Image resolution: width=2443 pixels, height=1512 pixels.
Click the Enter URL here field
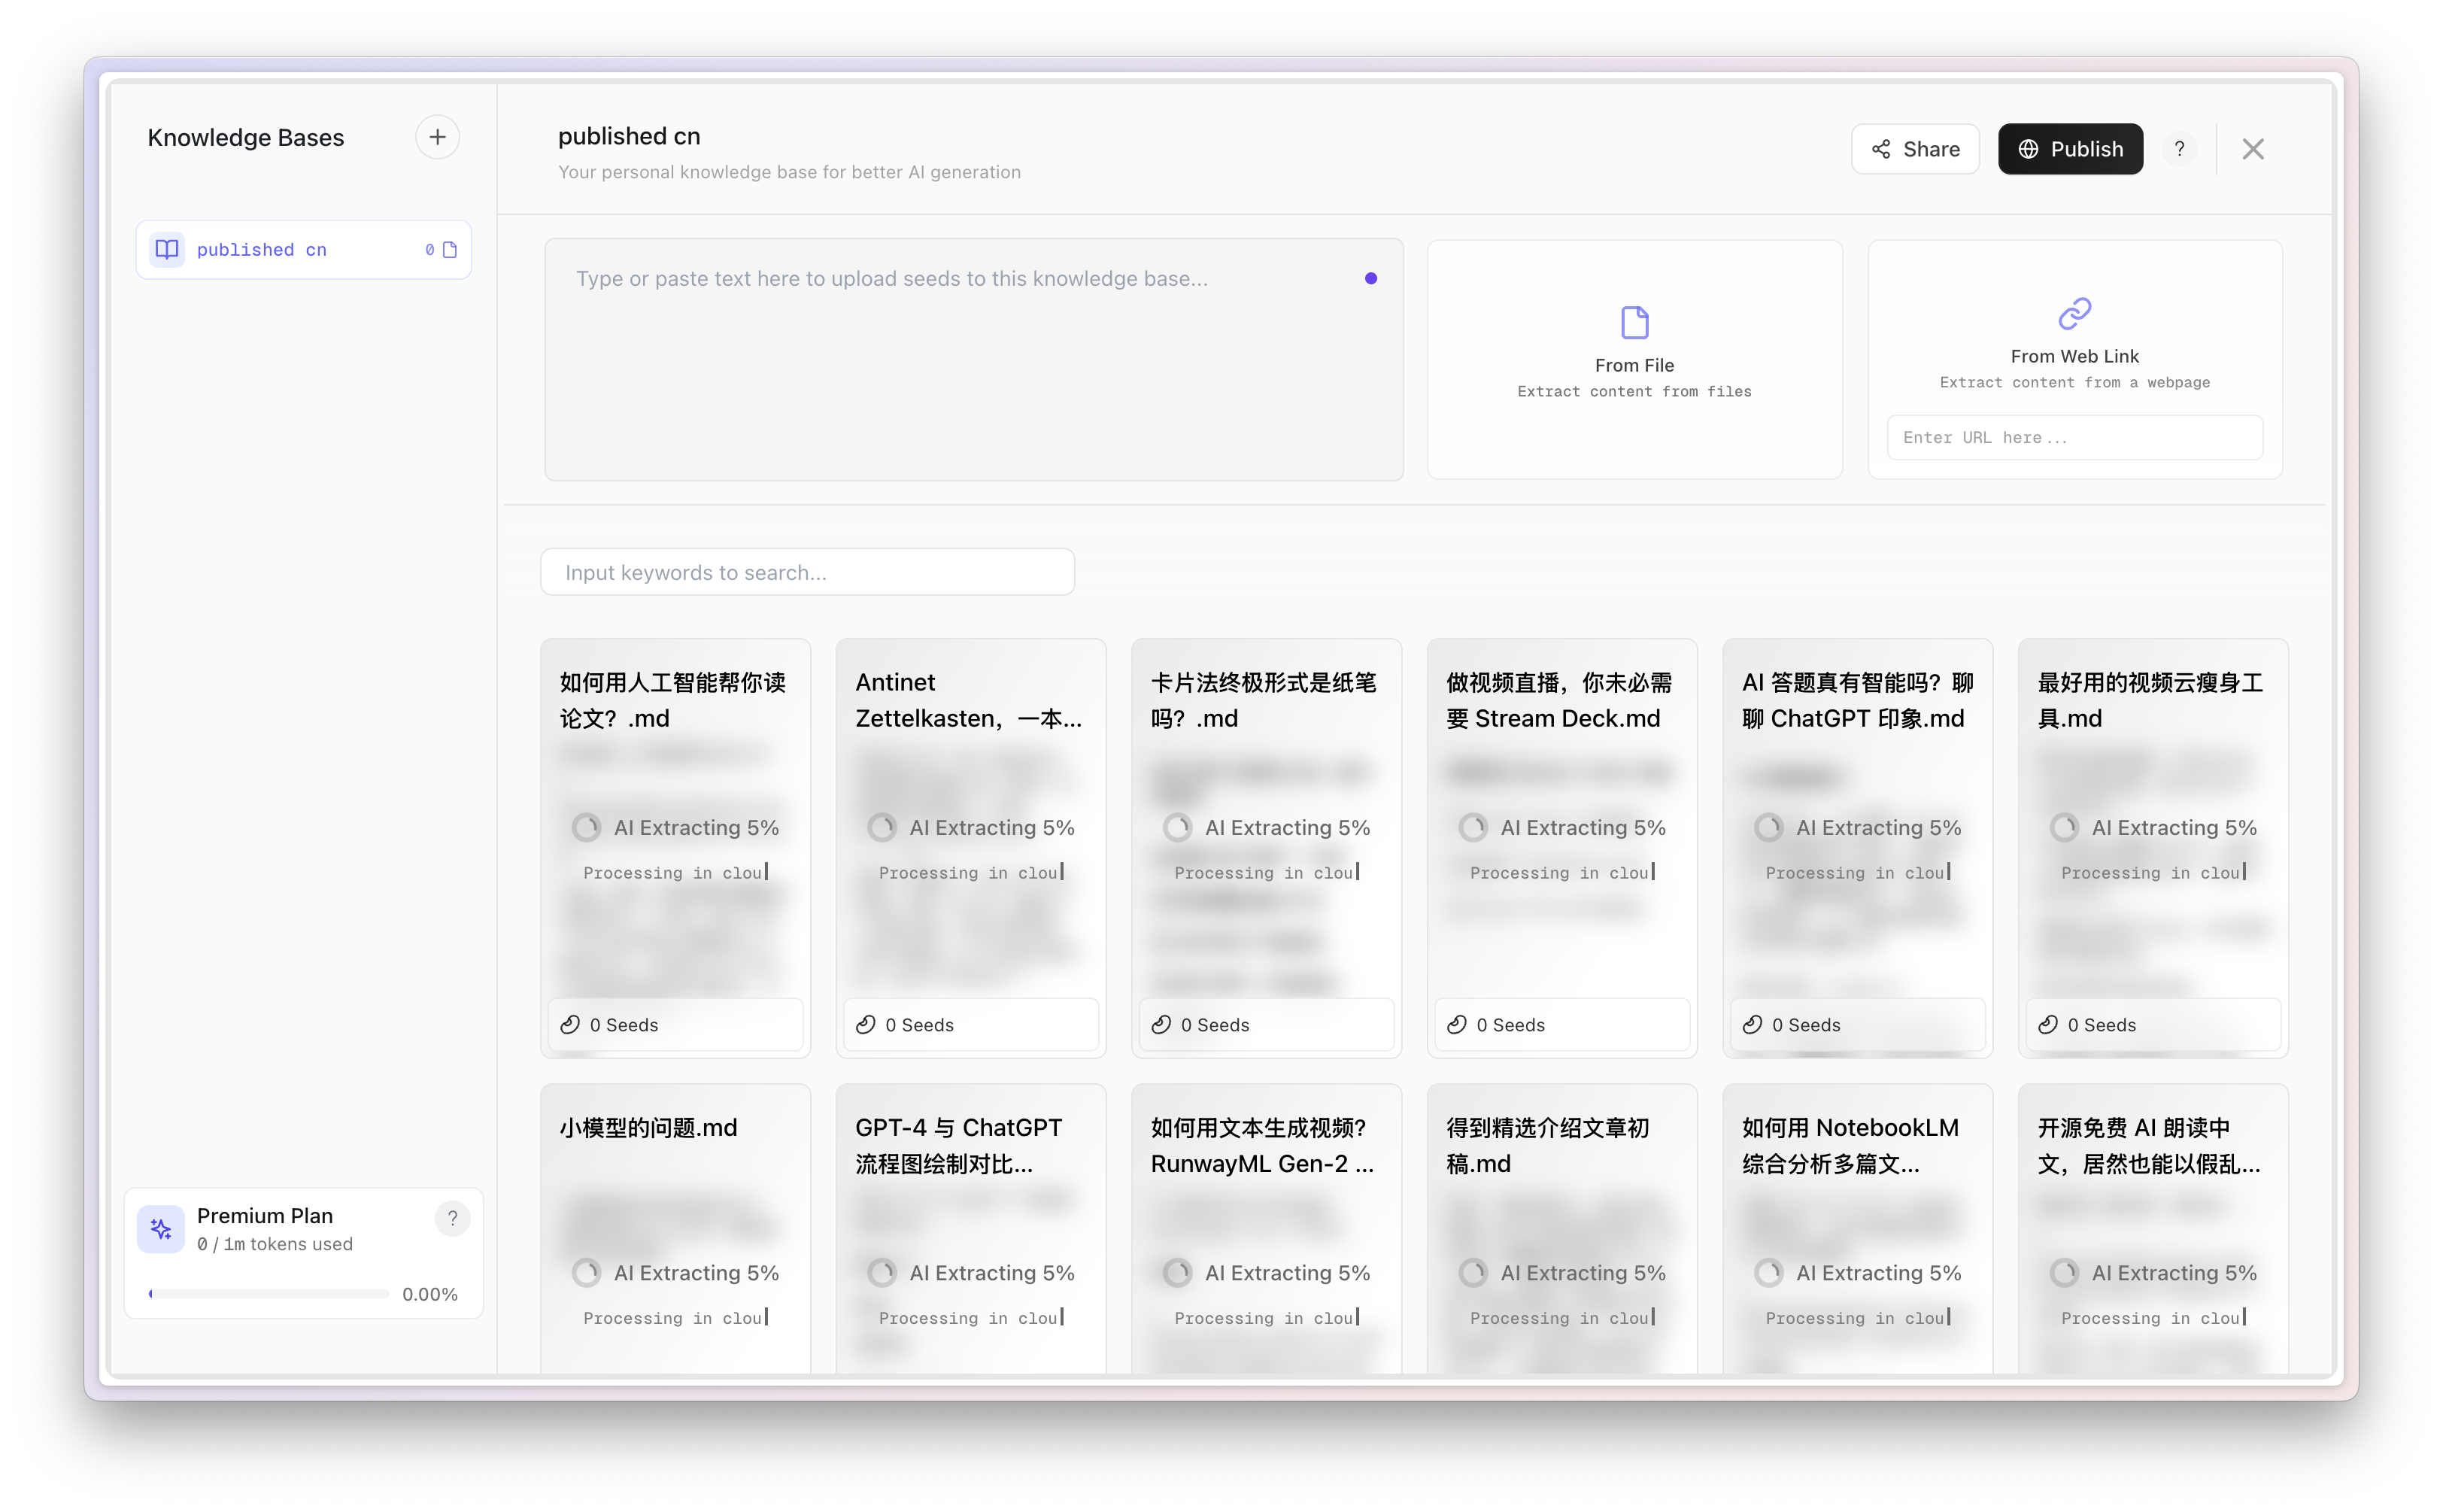(2074, 437)
